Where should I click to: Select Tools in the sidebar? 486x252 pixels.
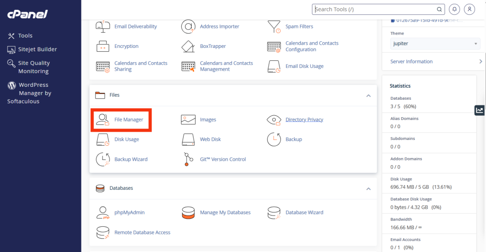click(x=25, y=36)
